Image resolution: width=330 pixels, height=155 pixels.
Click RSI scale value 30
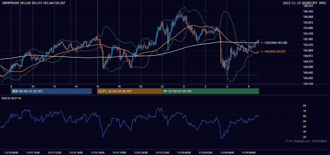(304, 132)
